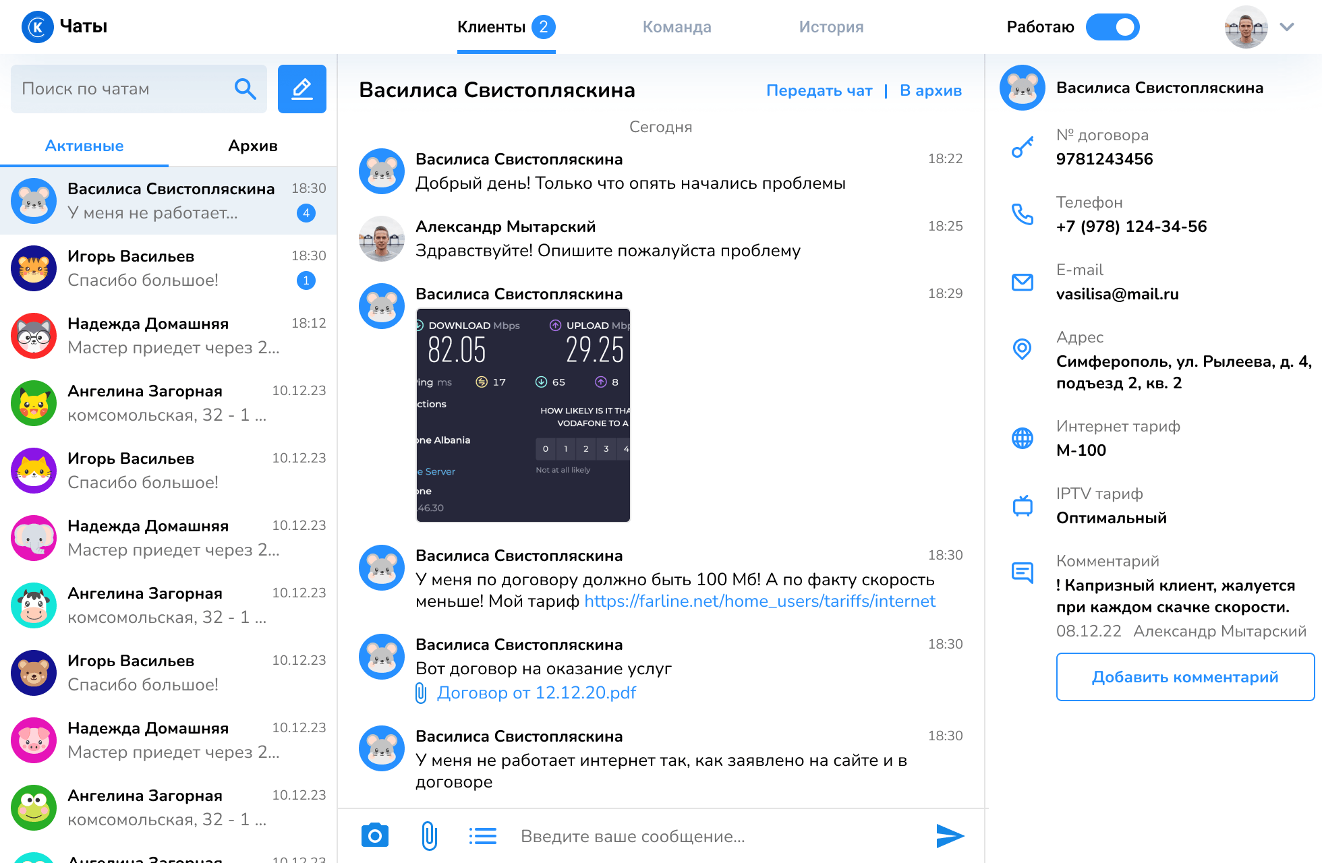
Task: Click e-mail vasilisa@mail.ru
Action: (x=1117, y=294)
